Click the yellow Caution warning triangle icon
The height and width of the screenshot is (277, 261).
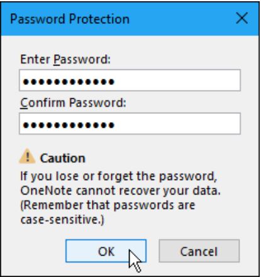coord(27,156)
